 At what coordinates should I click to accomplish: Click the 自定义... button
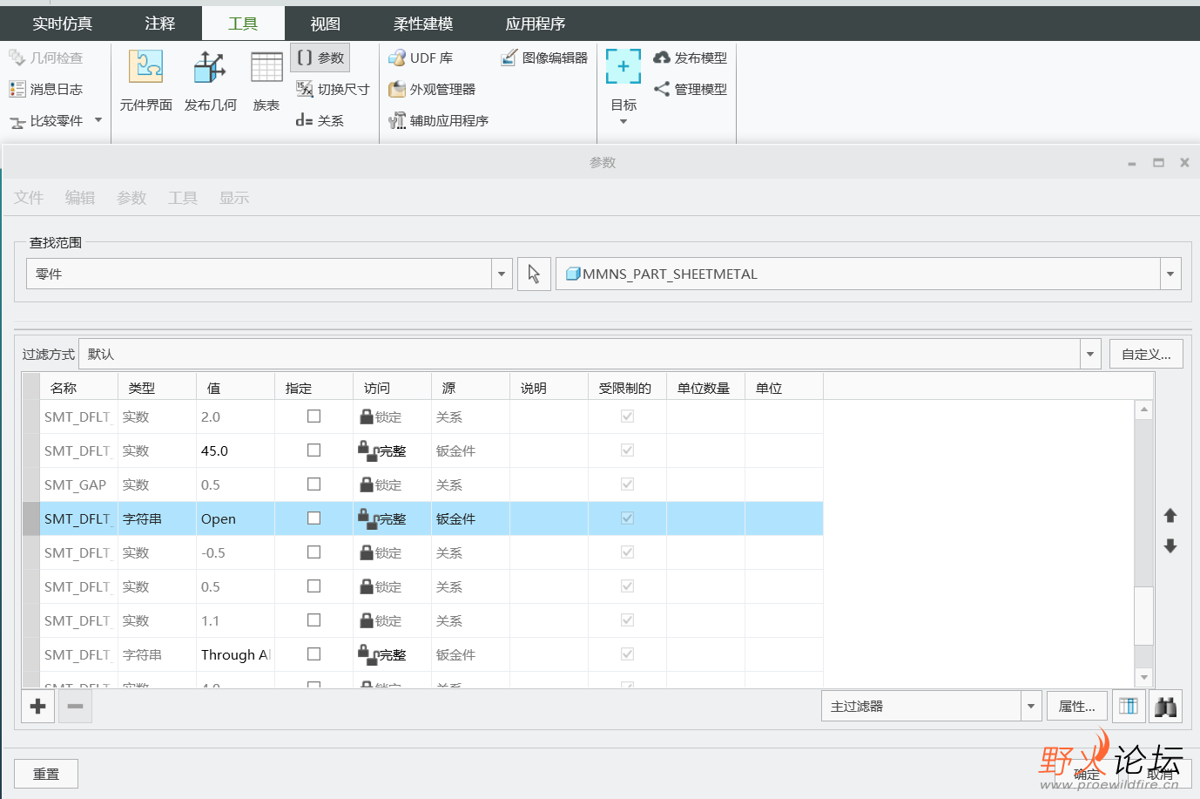coord(1146,354)
